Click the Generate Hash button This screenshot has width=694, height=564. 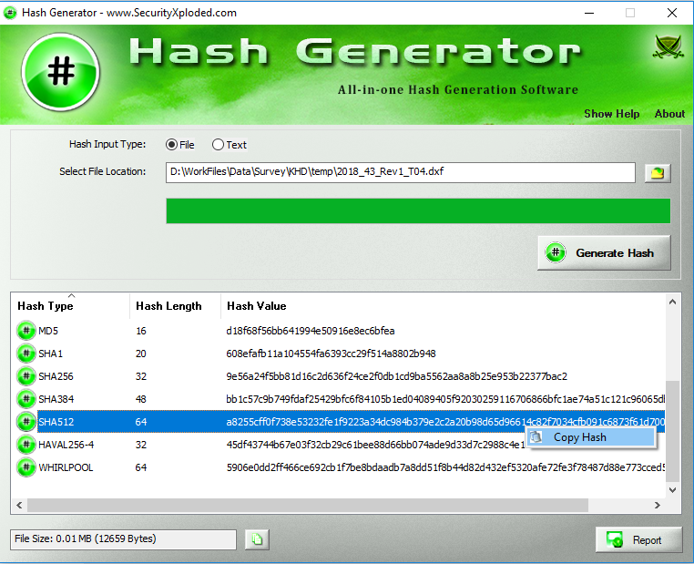[x=604, y=252]
